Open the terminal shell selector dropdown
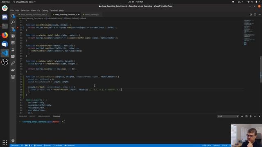Screen dimensions: 262x147 pos(228,116)
